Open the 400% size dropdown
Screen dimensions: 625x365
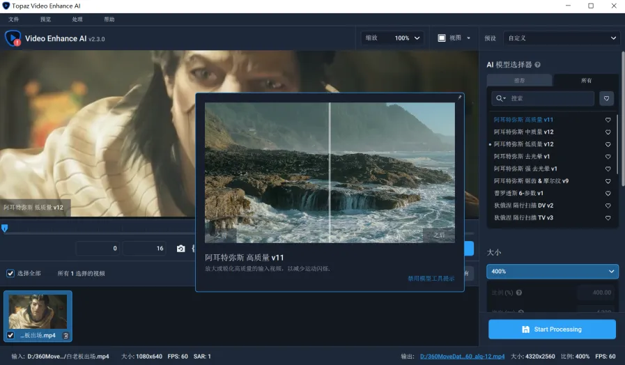tap(553, 272)
